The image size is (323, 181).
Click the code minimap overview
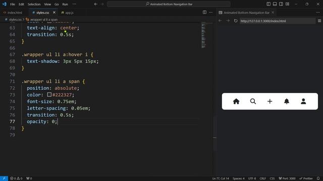[x=203, y=35]
